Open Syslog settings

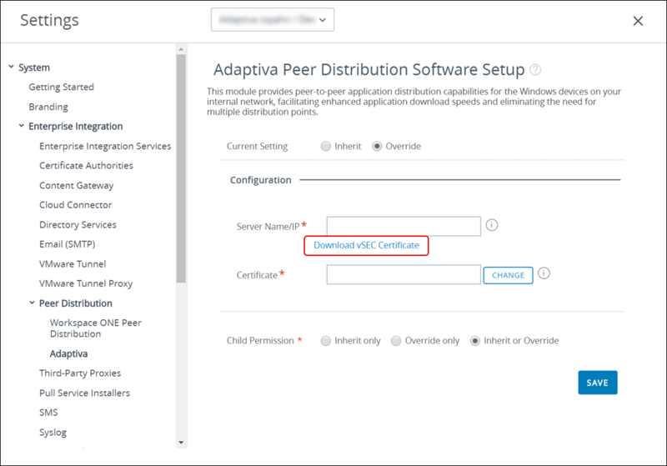point(53,433)
